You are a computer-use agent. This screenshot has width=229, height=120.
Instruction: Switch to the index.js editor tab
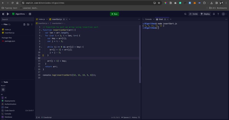(x=41, y=19)
